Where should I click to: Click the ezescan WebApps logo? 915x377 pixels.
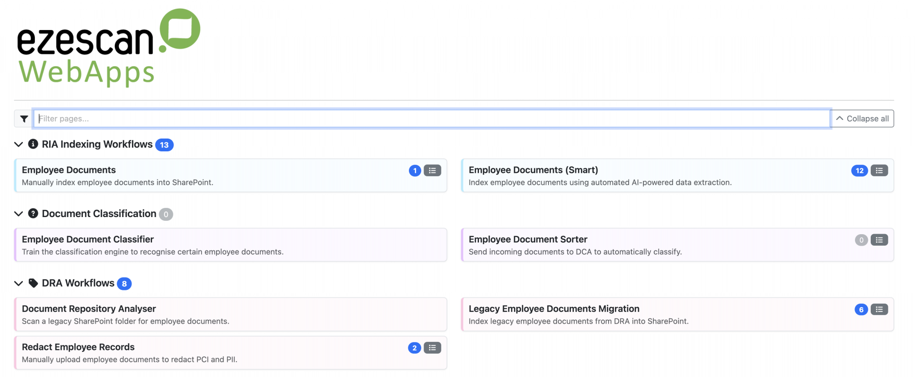[x=108, y=47]
